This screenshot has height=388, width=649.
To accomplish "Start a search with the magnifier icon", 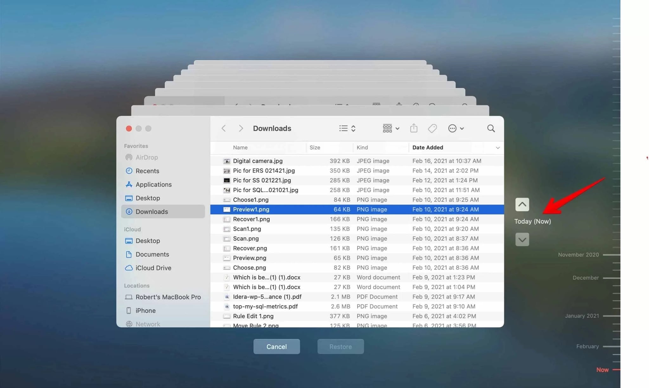I will (x=491, y=128).
